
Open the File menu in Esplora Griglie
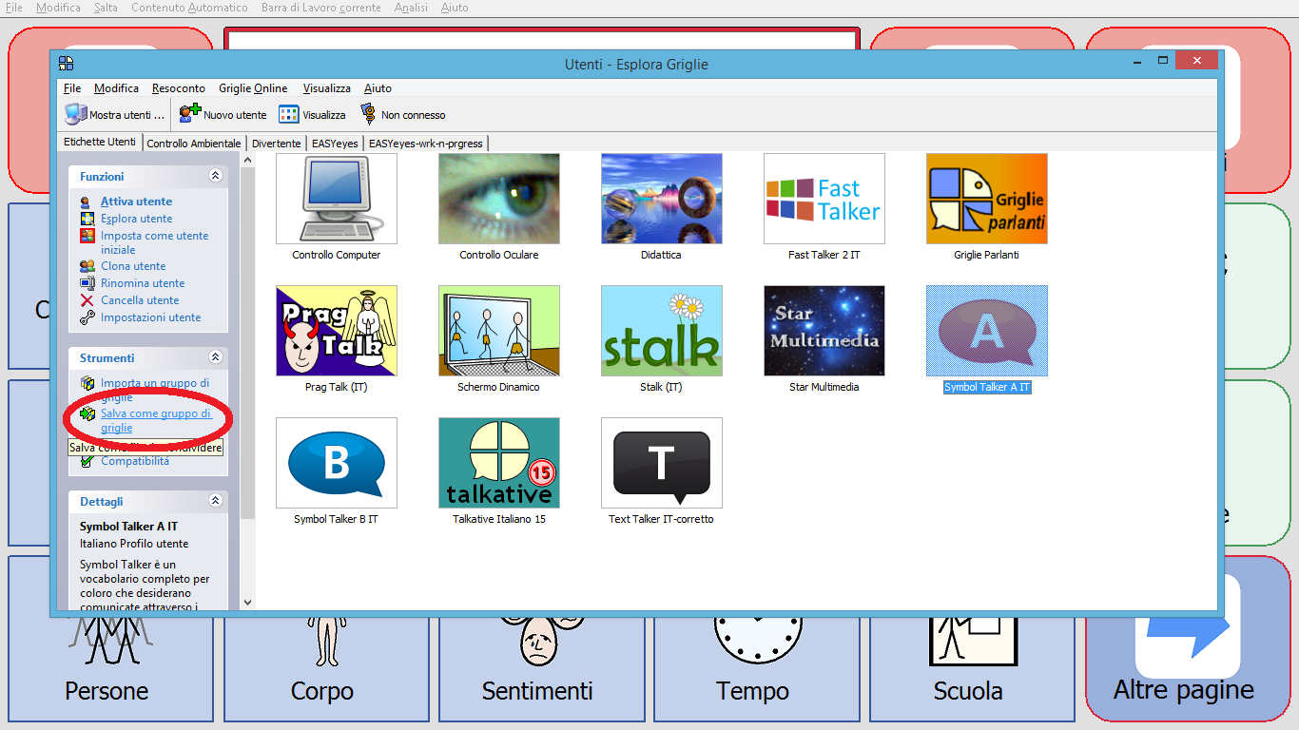pos(72,88)
